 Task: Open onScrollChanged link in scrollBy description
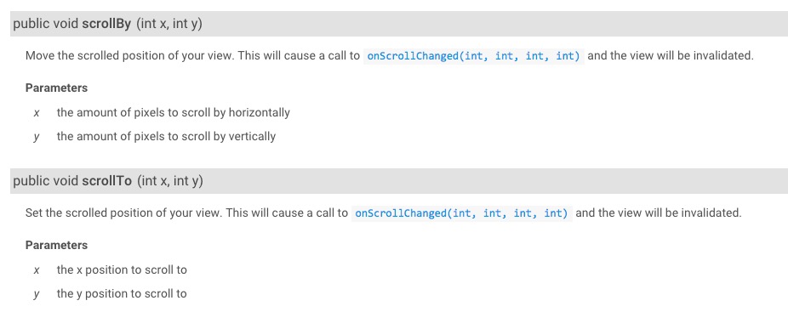click(473, 56)
